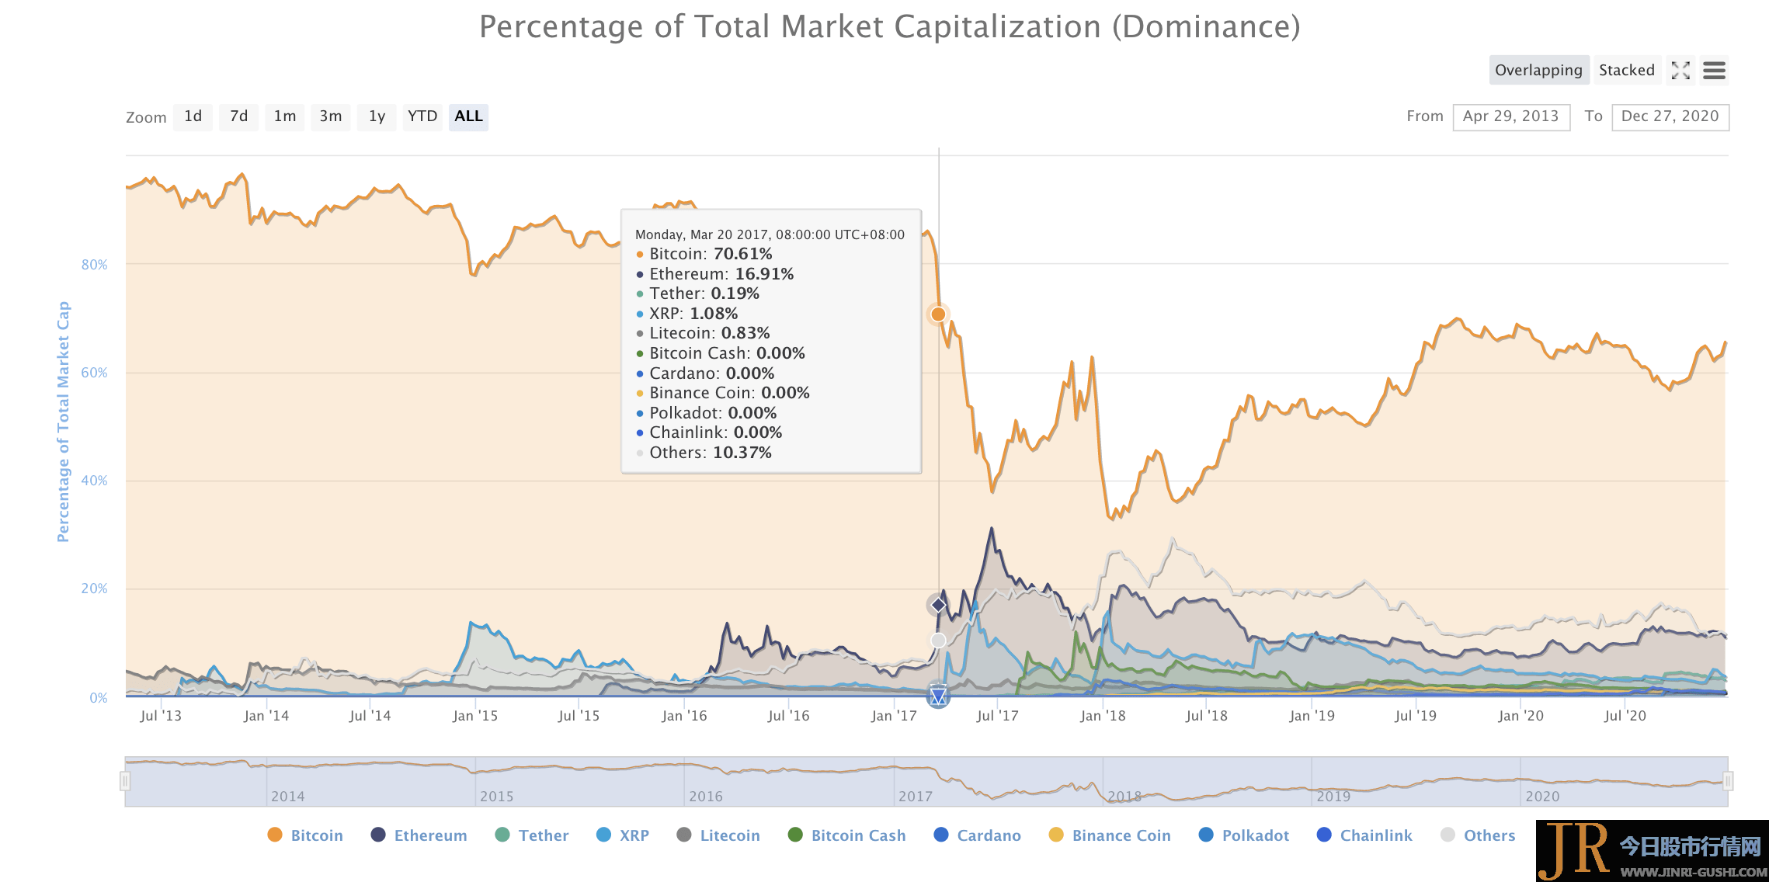Image resolution: width=1769 pixels, height=882 pixels.
Task: Click the 2019 label in navigator
Action: 1333,797
